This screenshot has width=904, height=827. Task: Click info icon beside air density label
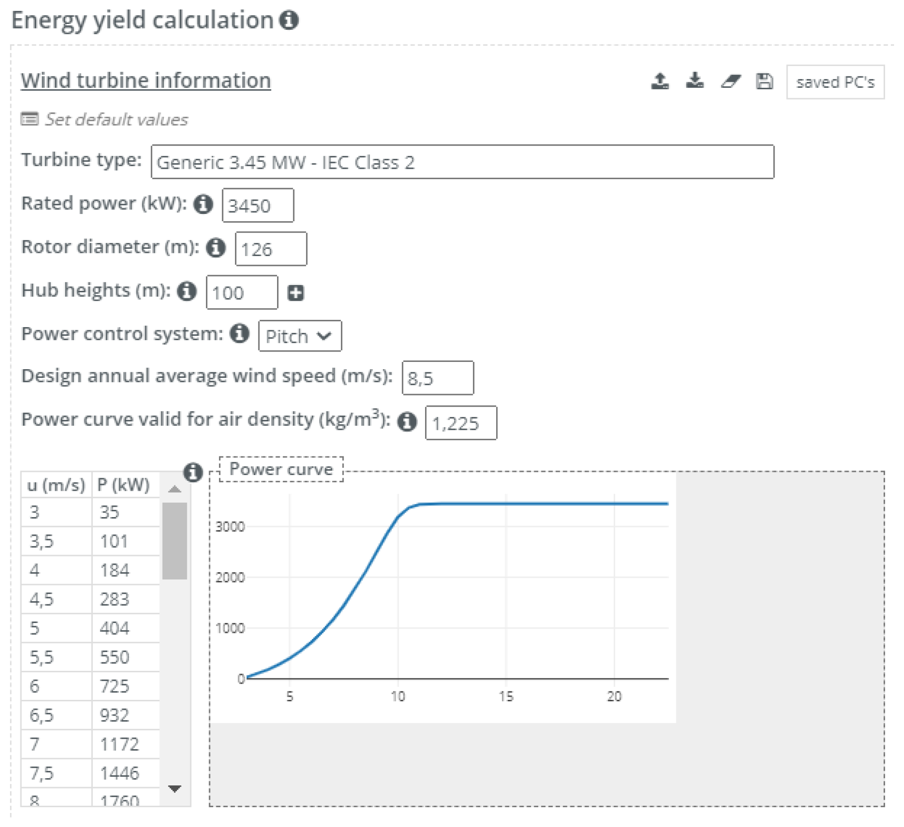tap(407, 422)
